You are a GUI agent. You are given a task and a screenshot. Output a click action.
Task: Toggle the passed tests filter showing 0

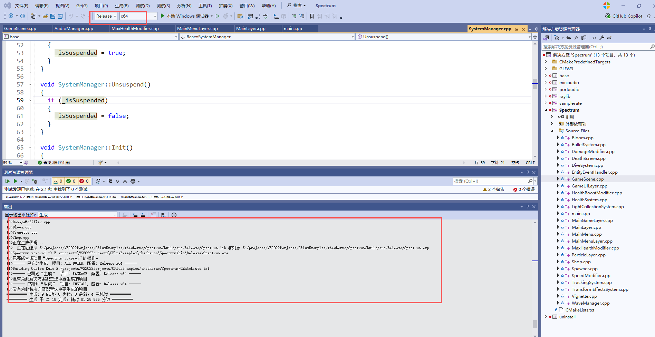click(71, 181)
